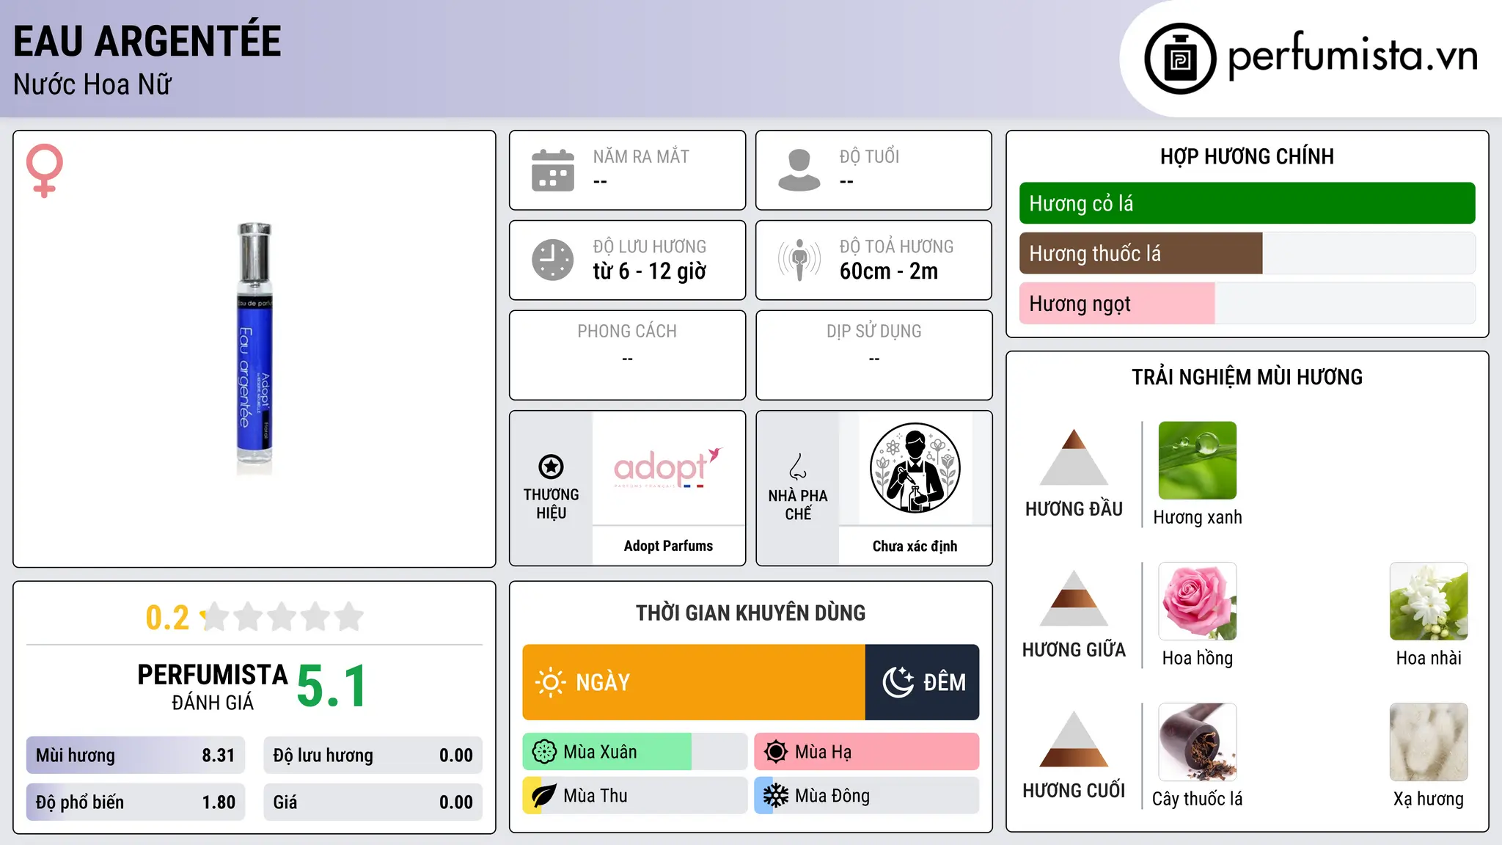Click the Perfumista rating value 5.1
1502x845 pixels.
pyautogui.click(x=332, y=687)
